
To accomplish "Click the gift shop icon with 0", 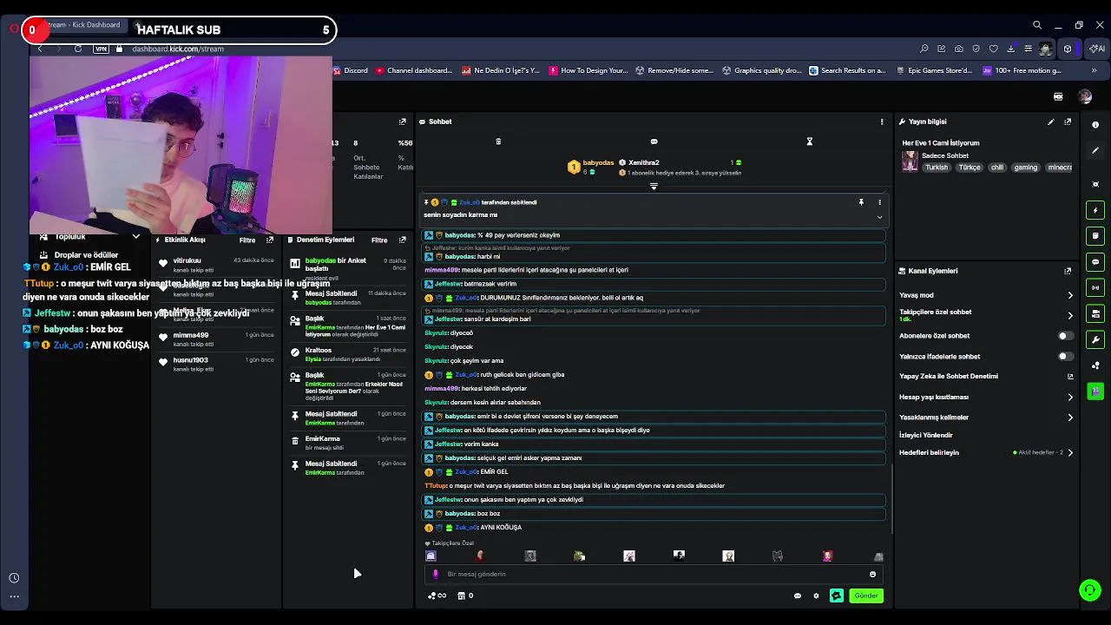I will tap(465, 595).
